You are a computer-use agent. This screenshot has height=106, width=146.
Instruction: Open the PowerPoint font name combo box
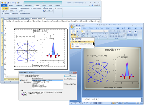[97, 31]
